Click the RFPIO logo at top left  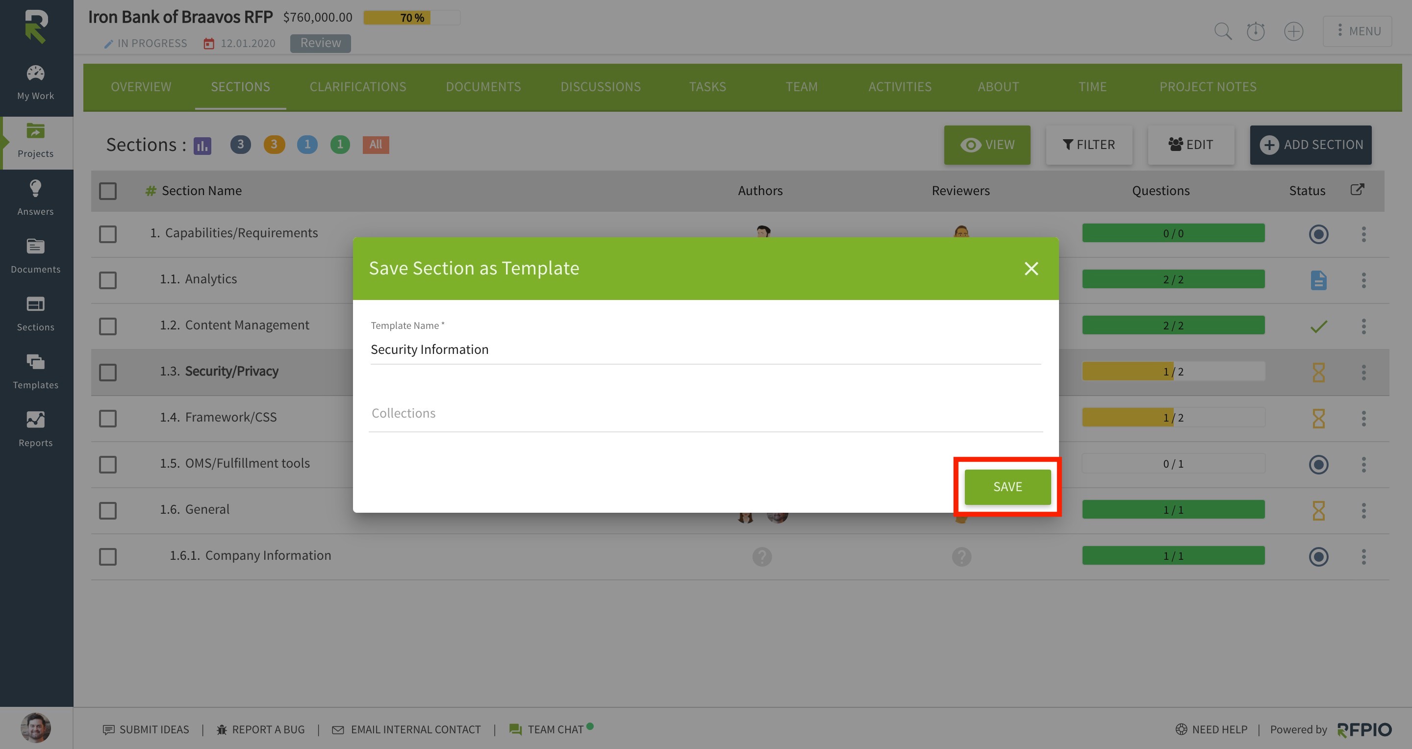click(x=36, y=26)
